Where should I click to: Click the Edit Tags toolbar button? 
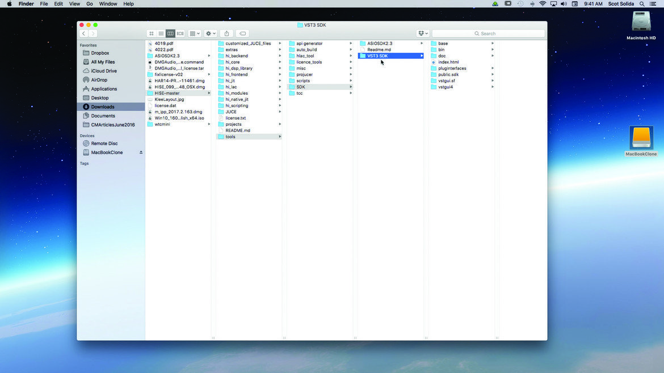(242, 33)
